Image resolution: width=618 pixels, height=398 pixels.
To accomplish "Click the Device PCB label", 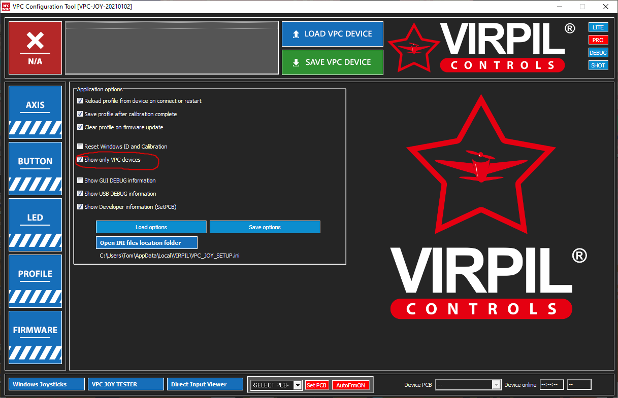I will click(x=418, y=385).
